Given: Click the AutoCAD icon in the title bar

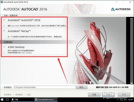Looking at the screenshot, I should (2, 2).
